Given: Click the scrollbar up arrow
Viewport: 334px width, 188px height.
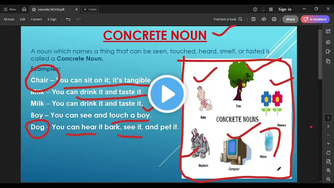Looking at the screenshot, I should click(320, 27).
